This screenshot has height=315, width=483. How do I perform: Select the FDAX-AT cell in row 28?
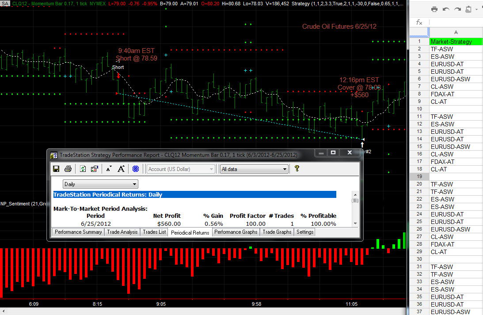point(456,244)
